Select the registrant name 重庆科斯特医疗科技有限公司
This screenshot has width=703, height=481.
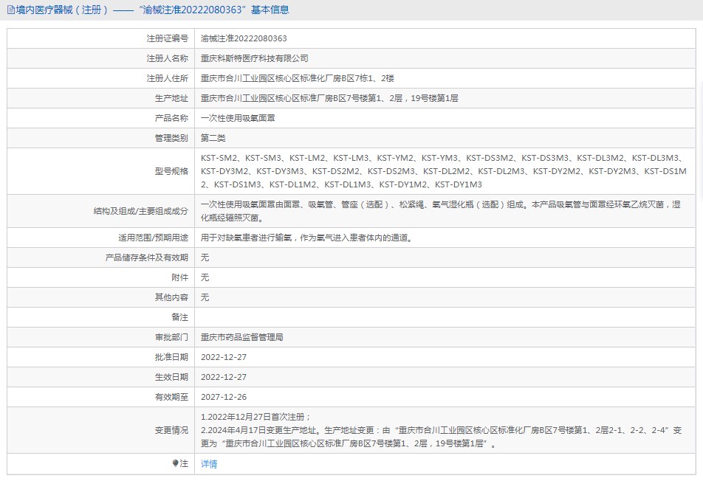tap(254, 58)
